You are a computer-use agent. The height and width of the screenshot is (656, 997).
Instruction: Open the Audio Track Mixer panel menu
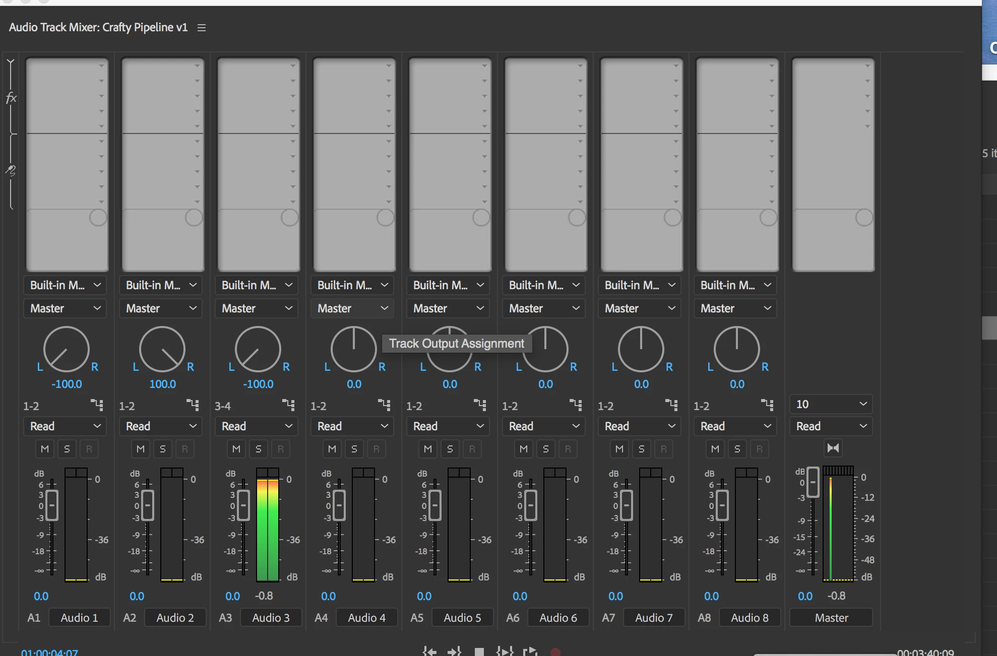coord(202,28)
